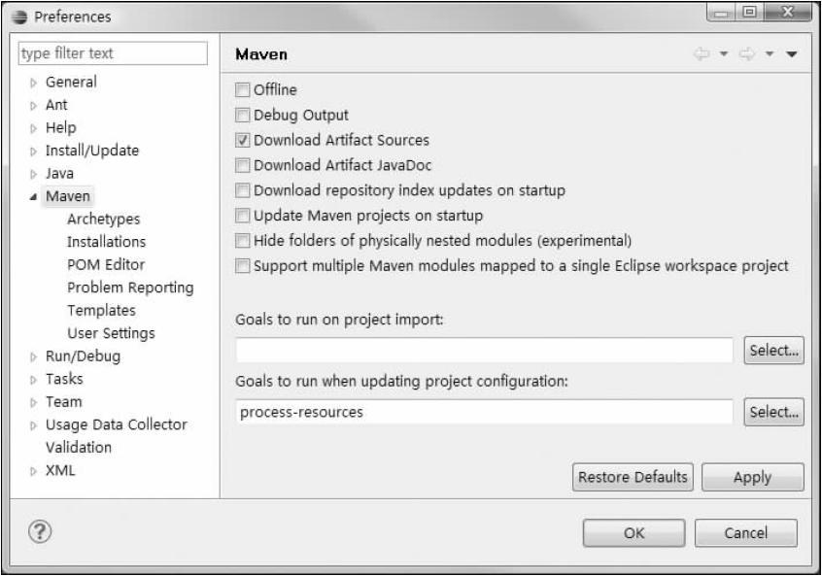Open the POM Editor preferences
822x576 pixels.
(106, 265)
